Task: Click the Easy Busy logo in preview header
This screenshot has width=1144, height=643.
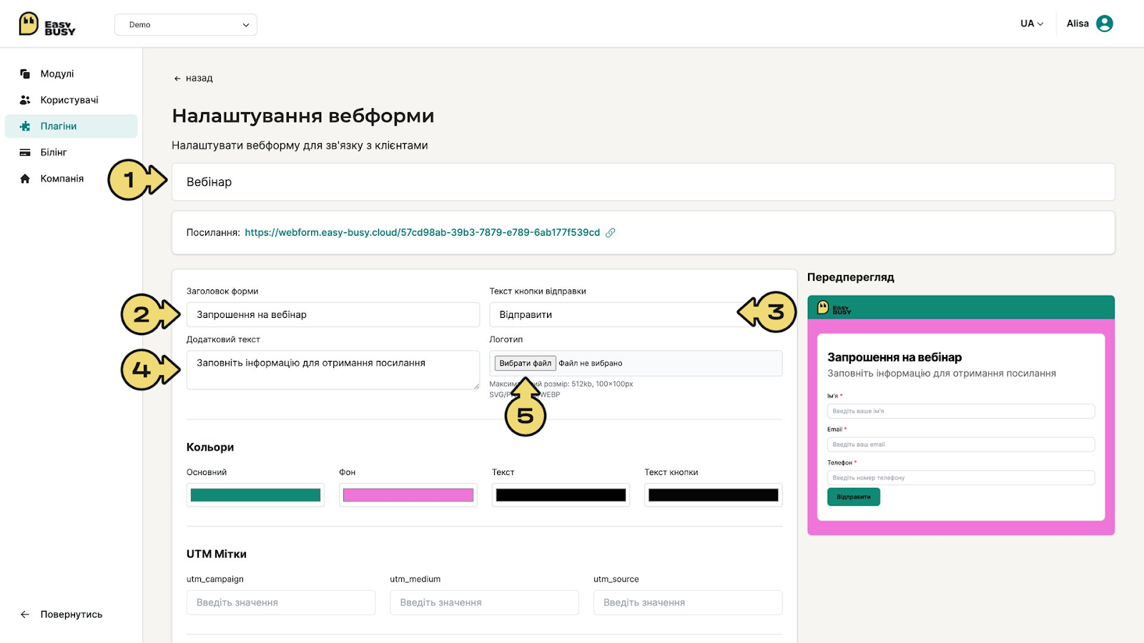Action: (834, 308)
